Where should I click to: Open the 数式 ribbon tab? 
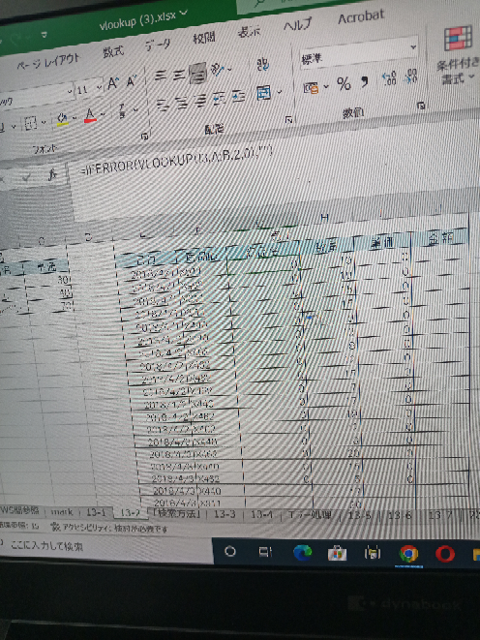[x=113, y=52]
